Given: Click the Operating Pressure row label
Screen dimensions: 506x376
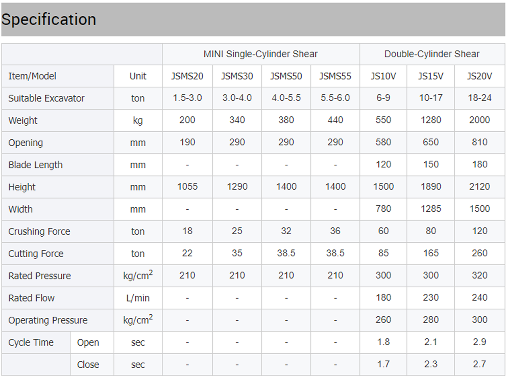Looking at the screenshot, I should click(x=48, y=320).
